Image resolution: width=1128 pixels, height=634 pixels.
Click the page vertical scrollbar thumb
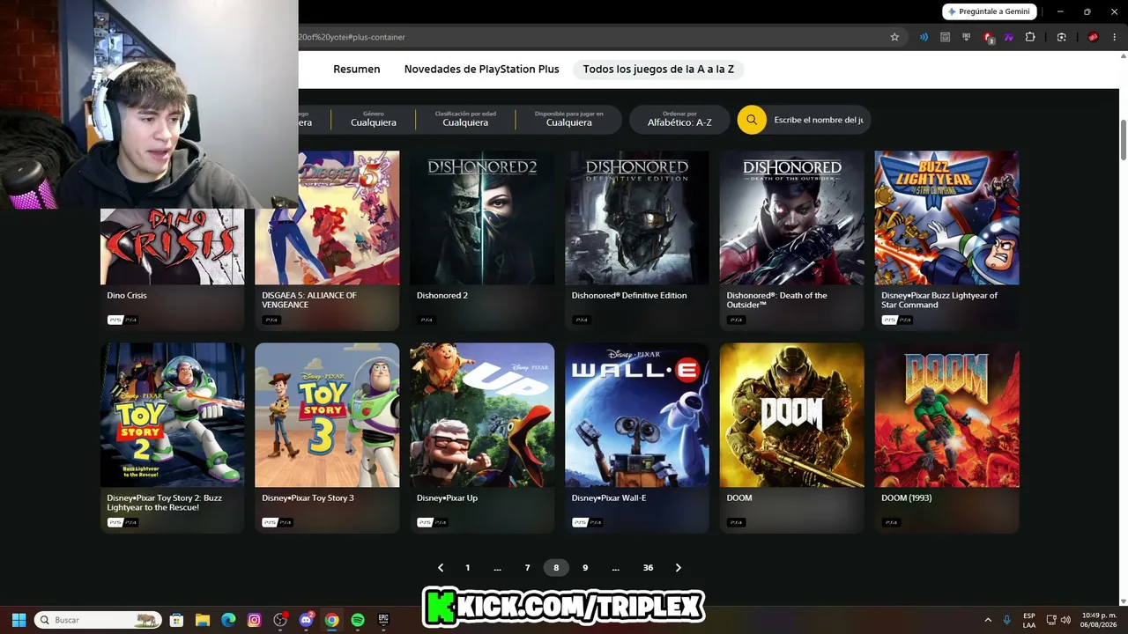(x=1124, y=139)
